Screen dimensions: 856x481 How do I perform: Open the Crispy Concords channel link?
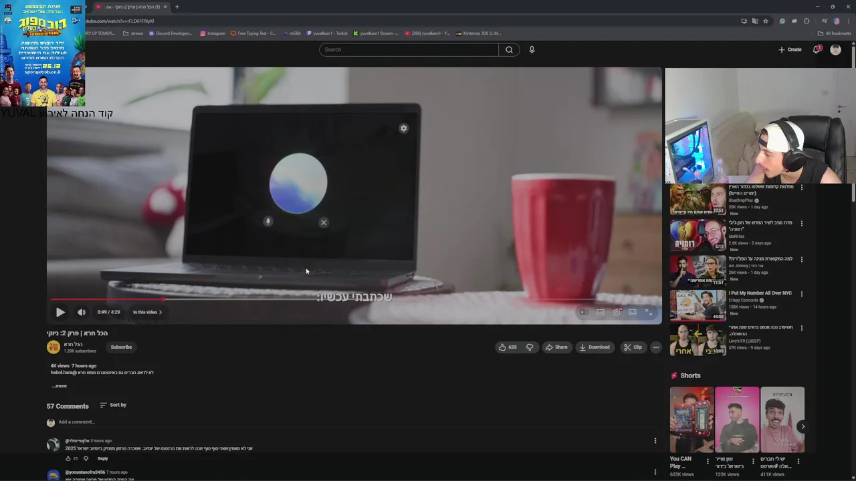(x=744, y=301)
